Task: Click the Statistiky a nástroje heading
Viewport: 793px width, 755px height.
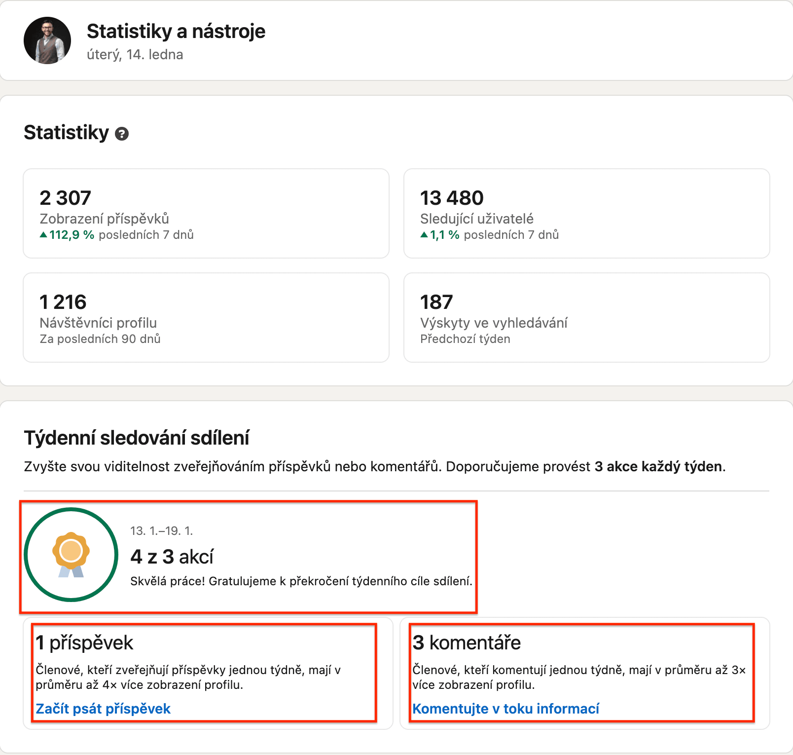Action: point(176,31)
